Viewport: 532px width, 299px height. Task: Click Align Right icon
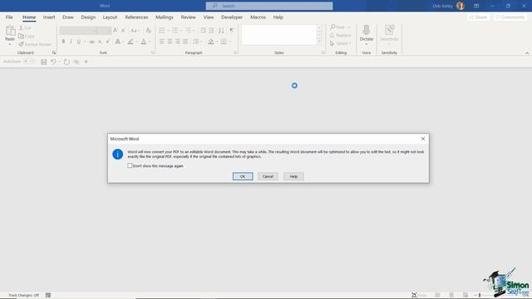coord(177,42)
